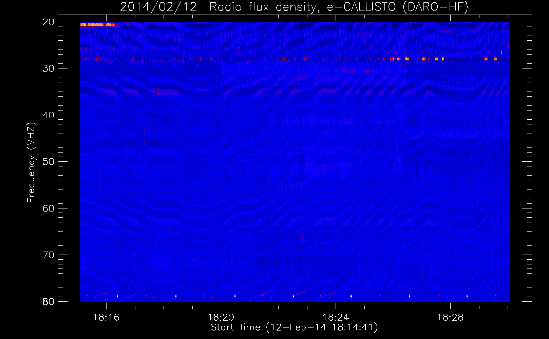Click the 18:24 time tick label
Viewport: 549px width, 339px height.
point(336,318)
